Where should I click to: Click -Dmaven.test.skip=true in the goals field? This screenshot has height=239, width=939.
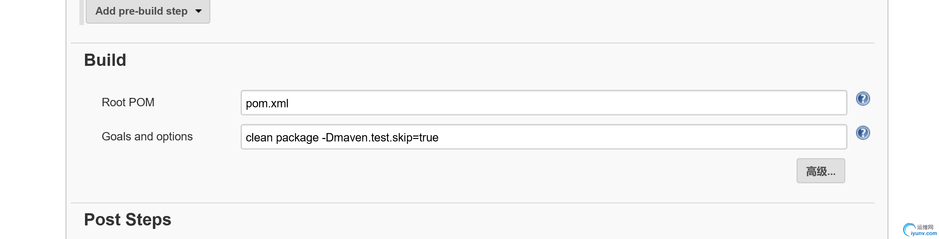pos(380,138)
